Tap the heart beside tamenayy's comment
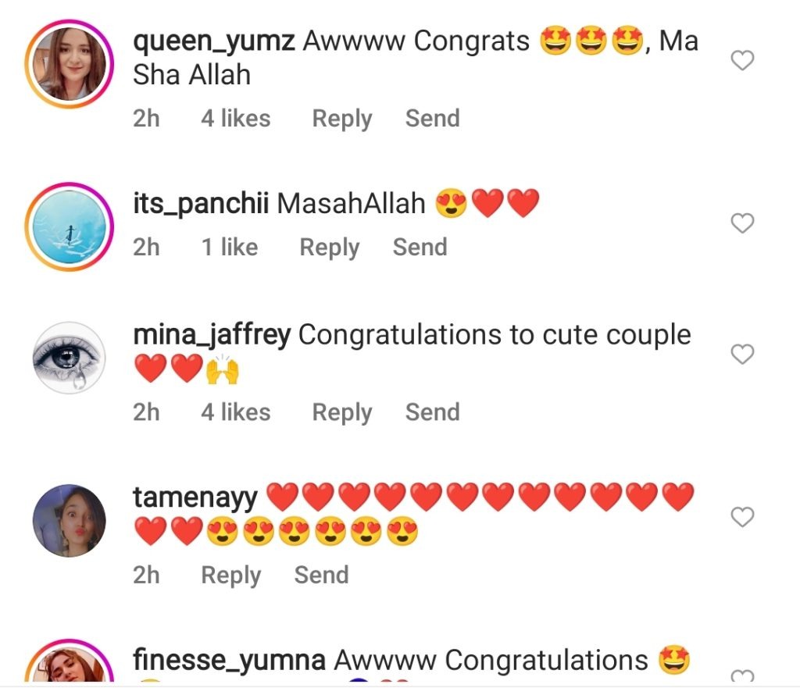The width and height of the screenshot is (800, 695). pos(742,516)
